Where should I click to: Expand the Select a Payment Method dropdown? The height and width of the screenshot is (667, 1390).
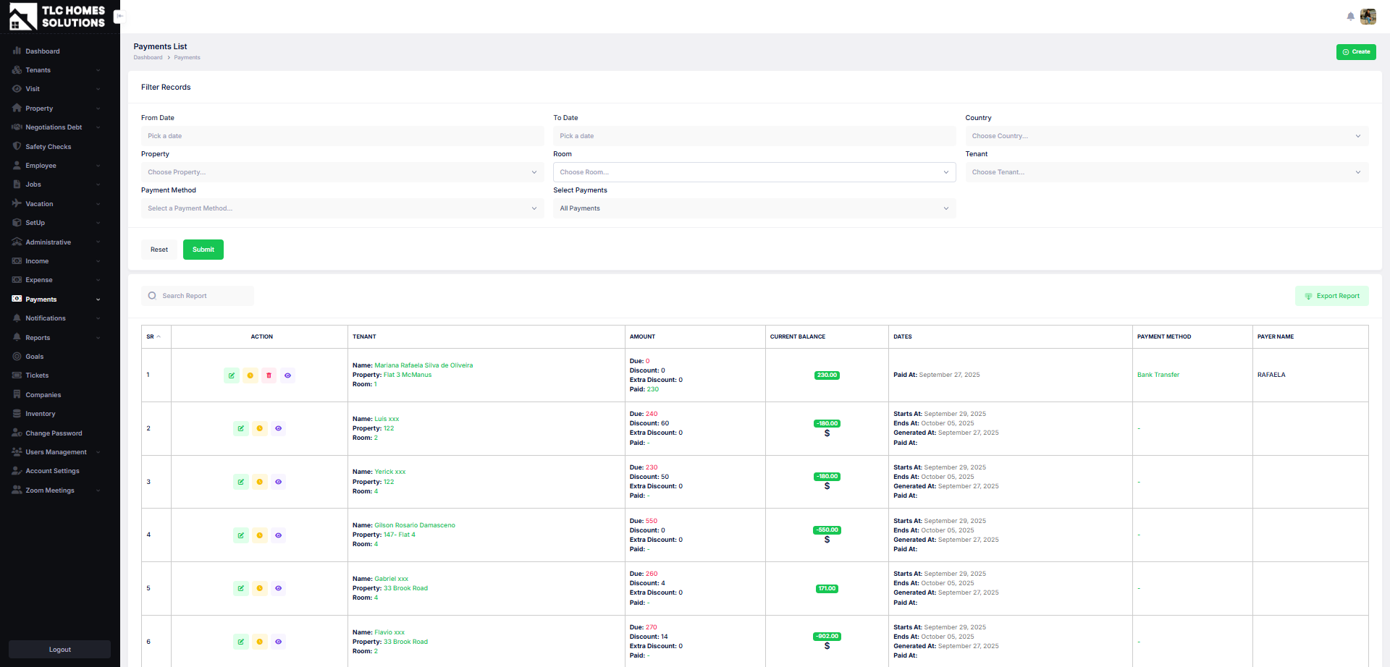[x=342, y=208]
